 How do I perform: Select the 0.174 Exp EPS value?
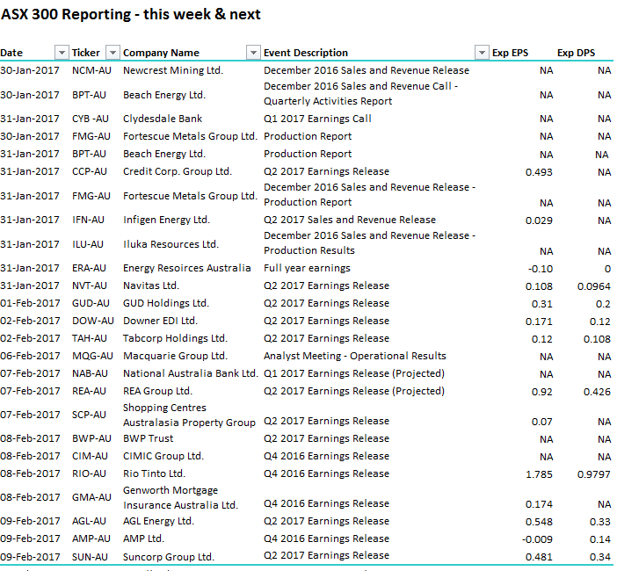tap(539, 504)
